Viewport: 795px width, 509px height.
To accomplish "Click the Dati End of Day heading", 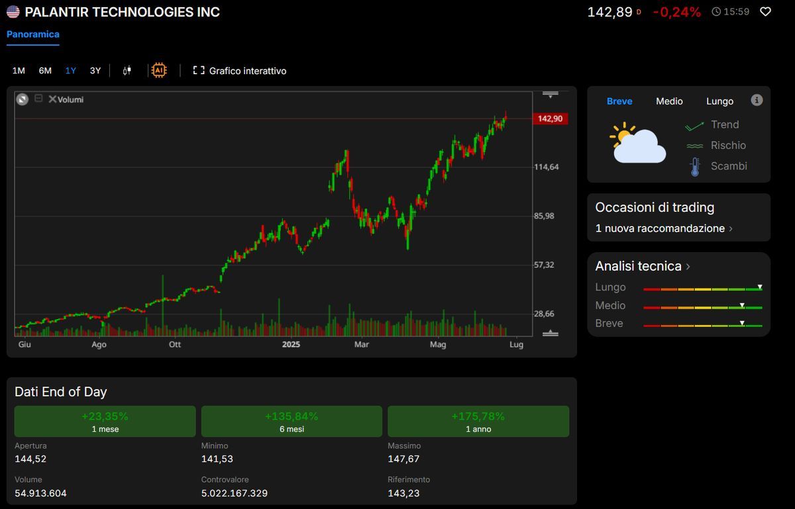I will pos(60,392).
